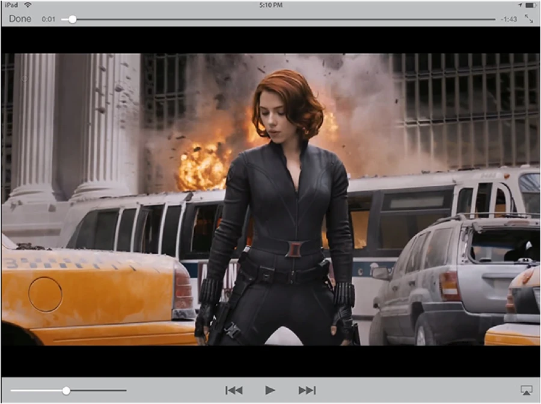The image size is (541, 404).
Task: Click the location services arrow icon
Action: [x=520, y=5]
